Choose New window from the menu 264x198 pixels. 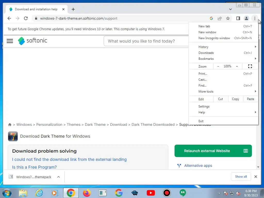224,32
